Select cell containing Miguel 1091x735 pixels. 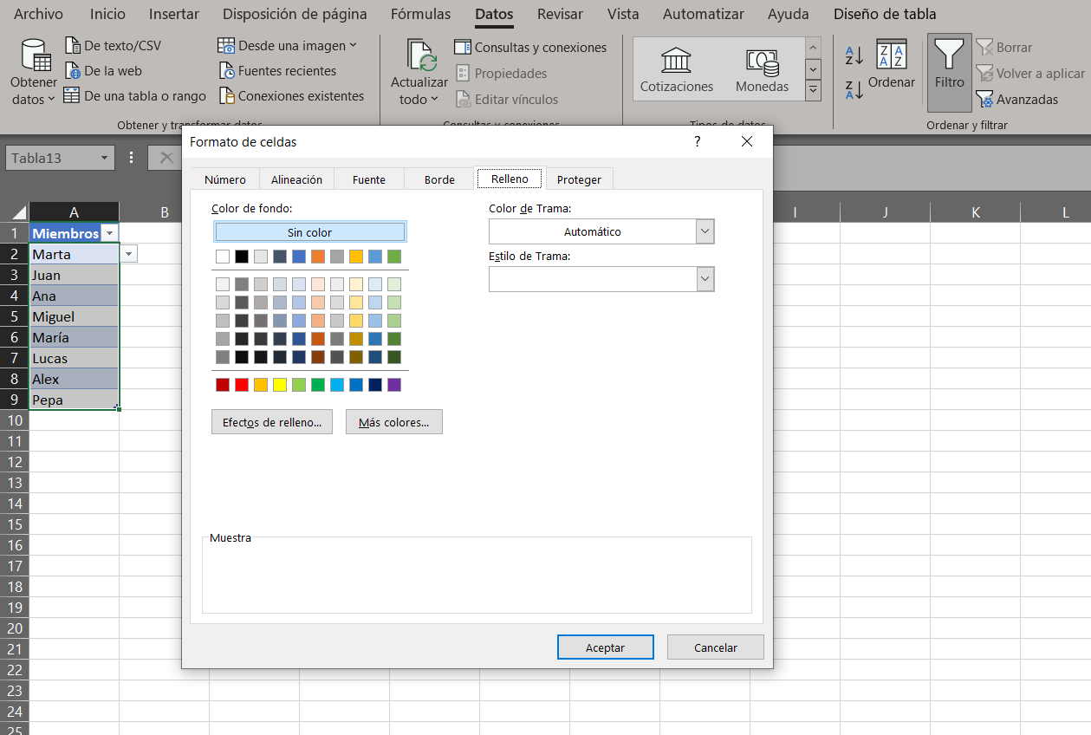click(74, 316)
